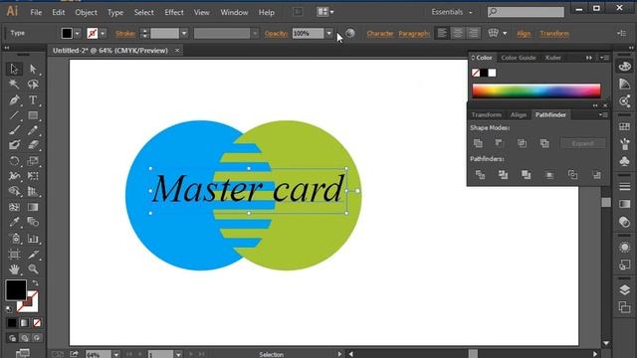Apply the Minus Back pathfinder
637x358 pixels.
coord(596,175)
